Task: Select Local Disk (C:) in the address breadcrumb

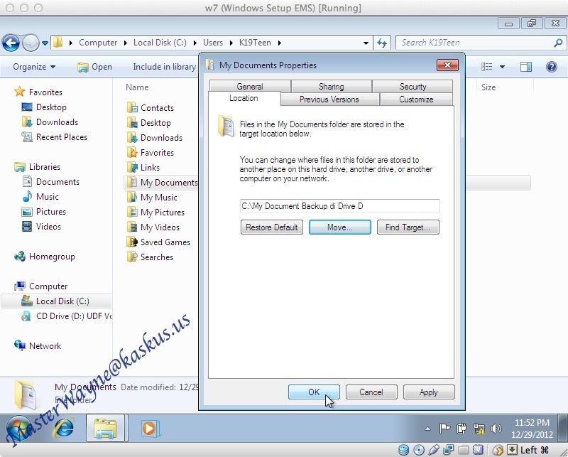Action: pyautogui.click(x=160, y=43)
